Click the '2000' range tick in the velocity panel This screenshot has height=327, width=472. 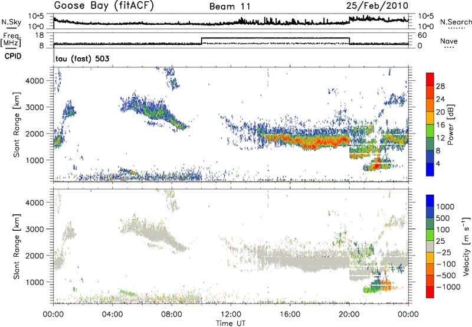[x=35, y=256]
